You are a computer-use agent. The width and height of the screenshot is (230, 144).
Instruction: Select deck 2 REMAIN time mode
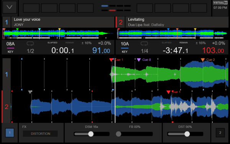coord(183,43)
